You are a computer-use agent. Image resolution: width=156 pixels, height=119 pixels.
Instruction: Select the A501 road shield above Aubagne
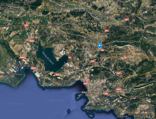[x=119, y=89]
